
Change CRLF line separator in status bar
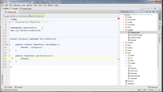145,90
